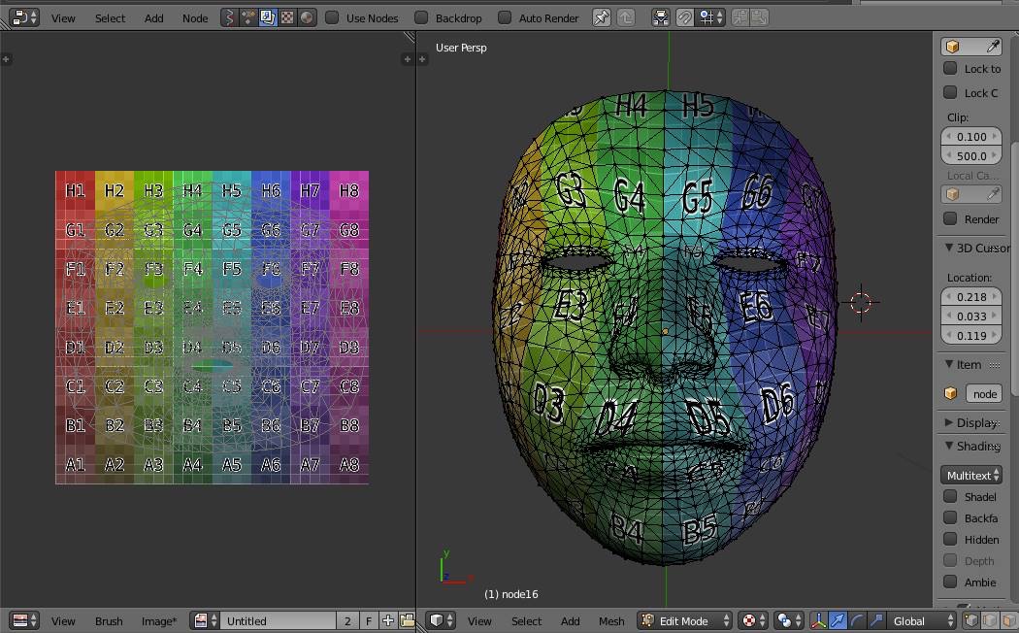Select the checkerboard texture node tree icon
1019x633 pixels.
coord(287,17)
